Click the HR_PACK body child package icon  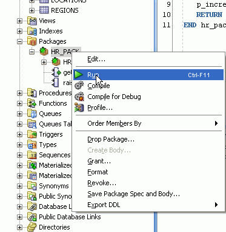pos(56,62)
